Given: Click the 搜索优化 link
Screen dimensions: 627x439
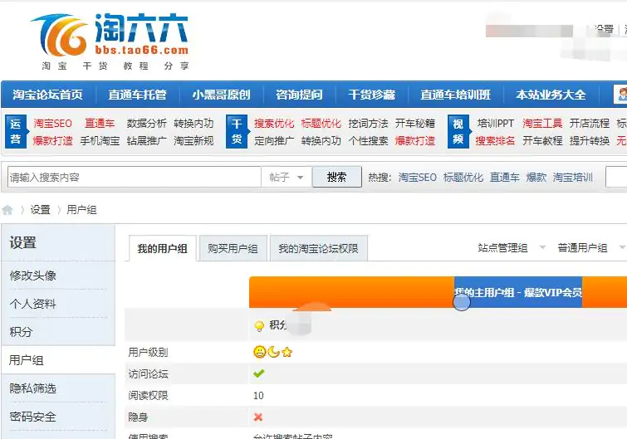Looking at the screenshot, I should tap(274, 123).
